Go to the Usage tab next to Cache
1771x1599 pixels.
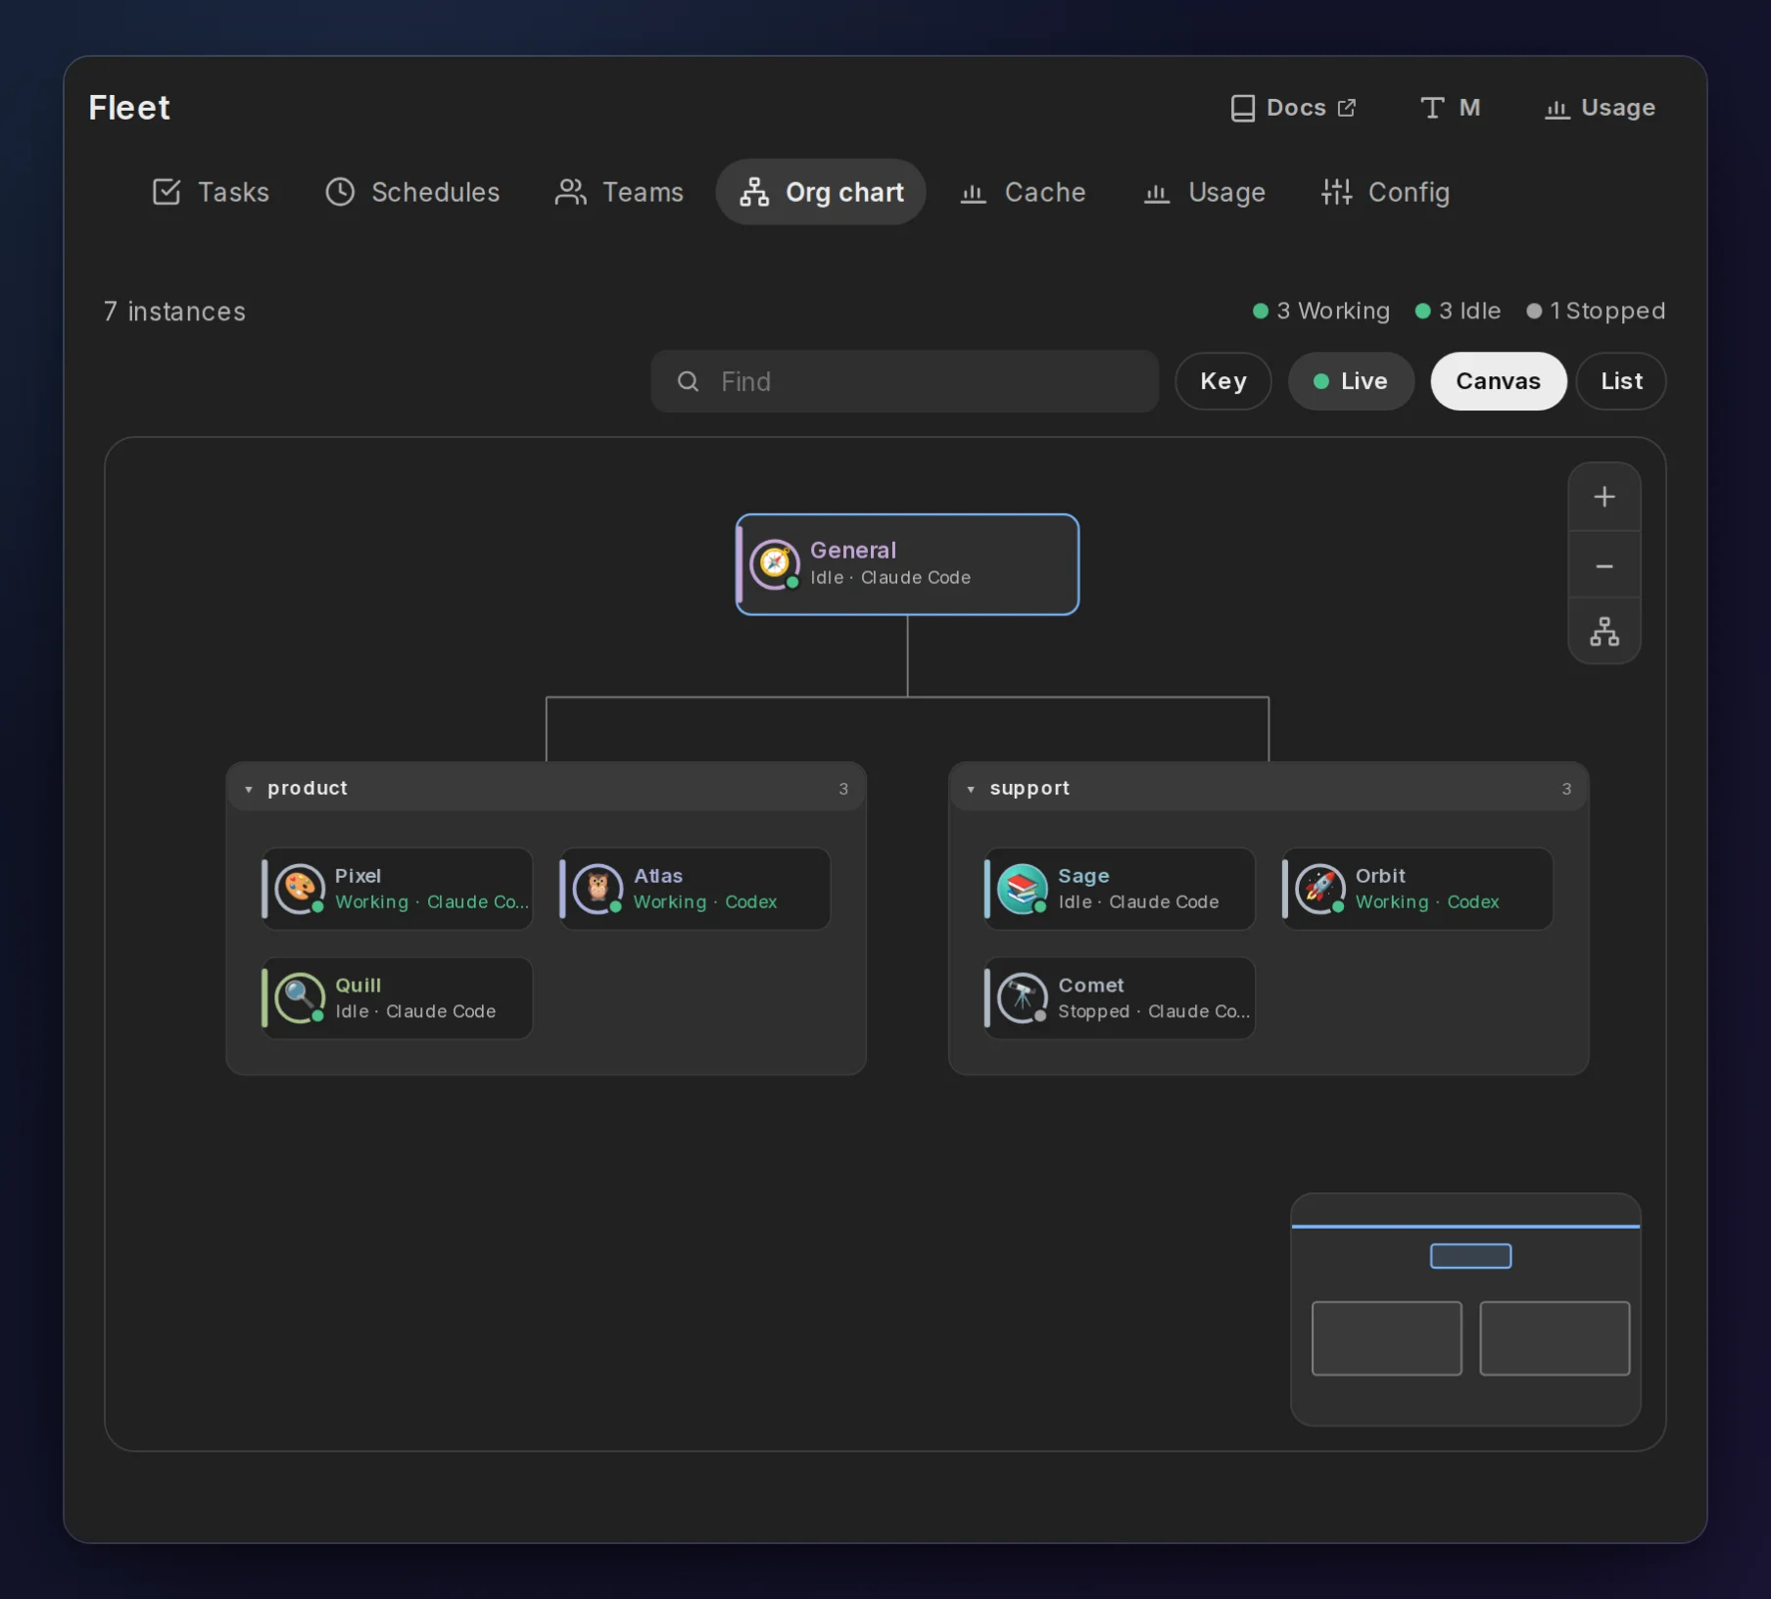tap(1205, 192)
